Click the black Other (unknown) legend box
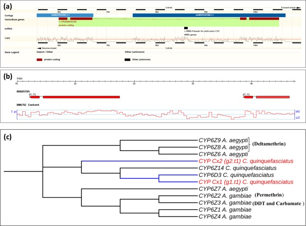This screenshot has height=226, width=306. pos(127,60)
